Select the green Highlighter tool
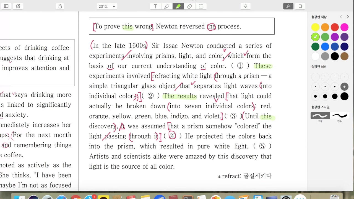Viewport: 354px width, 199px height. [178, 6]
